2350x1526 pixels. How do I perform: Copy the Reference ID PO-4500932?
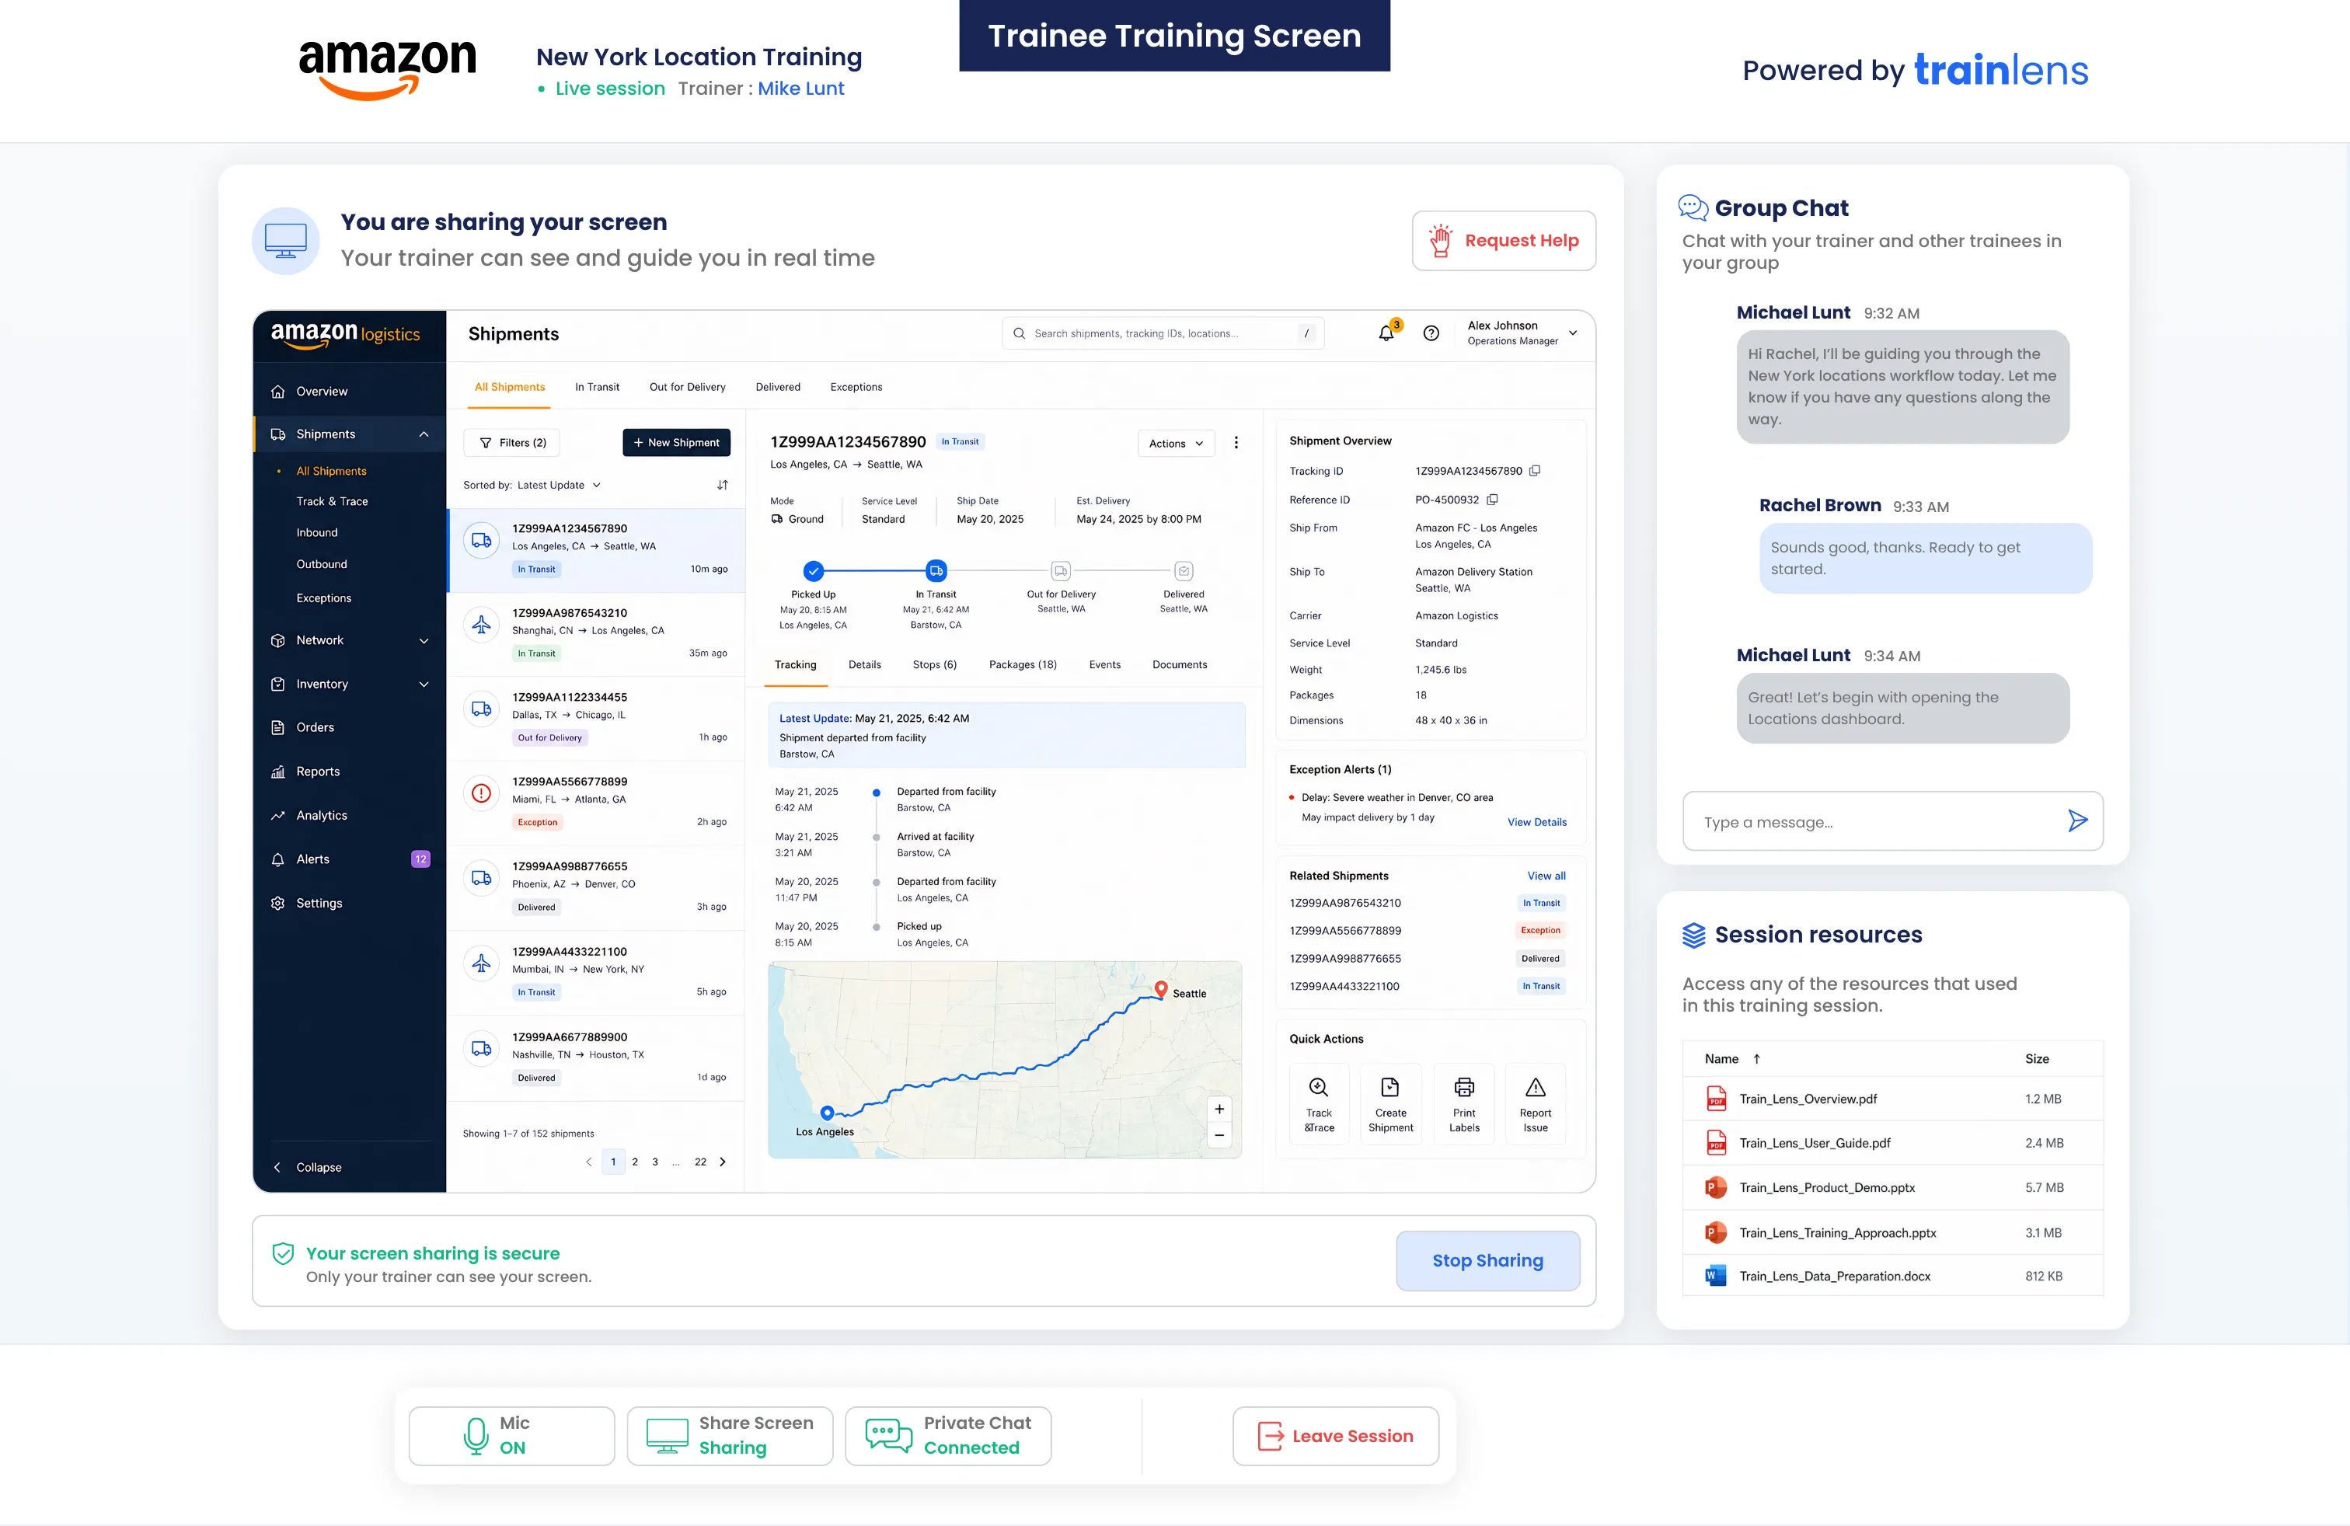[1492, 500]
